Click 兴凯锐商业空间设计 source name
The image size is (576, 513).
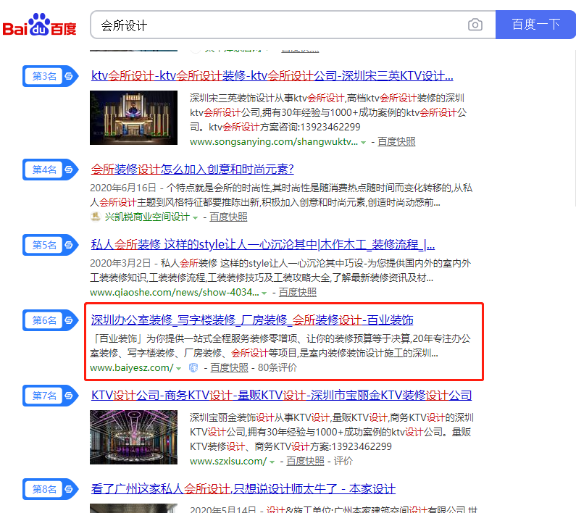[147, 217]
